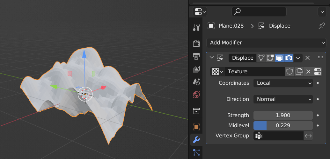Image resolution: width=330 pixels, height=159 pixels.
Task: Open the Scene properties tab
Action: click(x=196, y=82)
